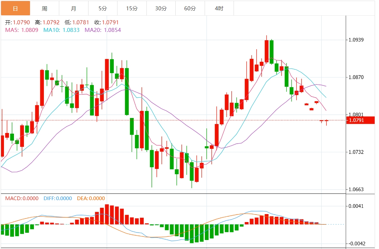
Task: Click the MA20: 1.0854 indicator label
Action: click(x=103, y=30)
